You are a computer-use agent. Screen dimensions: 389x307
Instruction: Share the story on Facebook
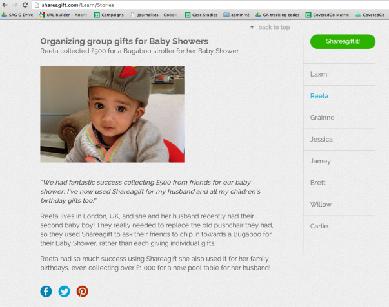click(x=46, y=292)
